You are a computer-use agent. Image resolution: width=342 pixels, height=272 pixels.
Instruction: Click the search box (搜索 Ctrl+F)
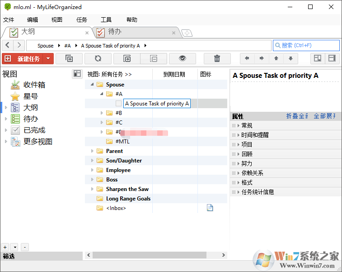point(306,45)
